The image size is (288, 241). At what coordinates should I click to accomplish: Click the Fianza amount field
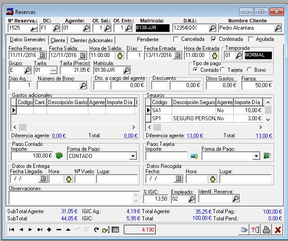[257, 85]
